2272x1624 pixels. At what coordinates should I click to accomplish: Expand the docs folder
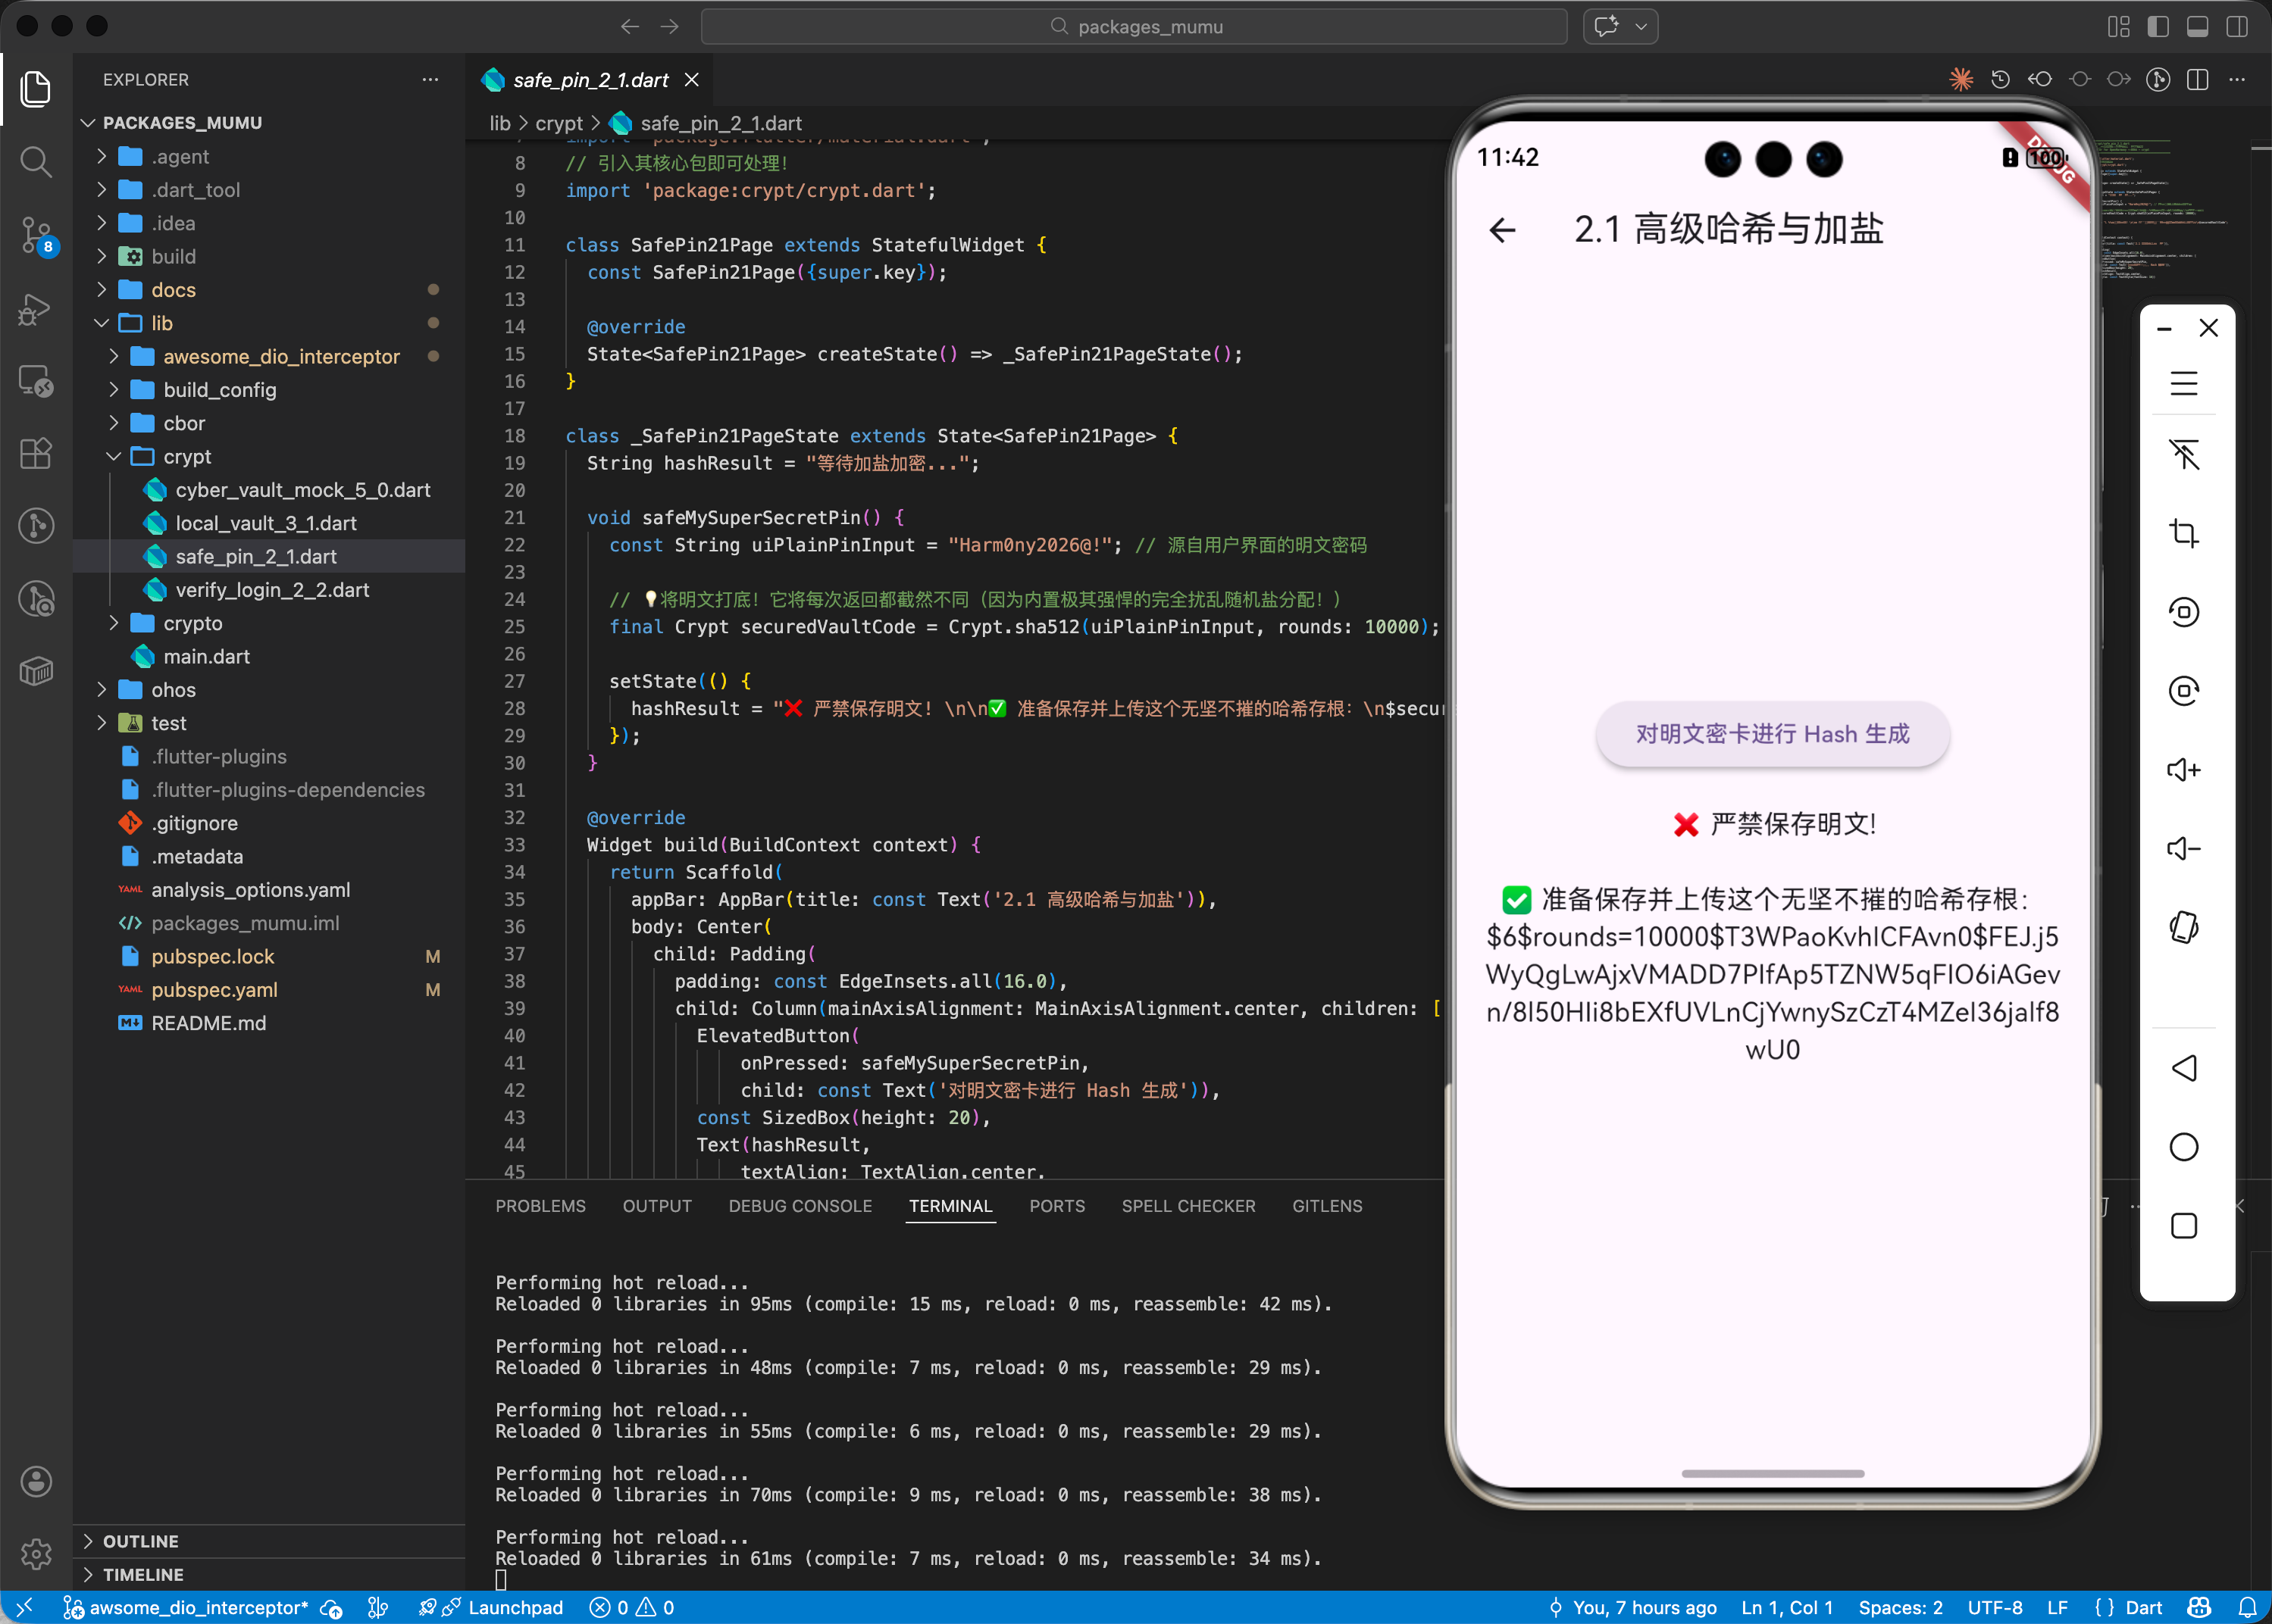click(173, 290)
